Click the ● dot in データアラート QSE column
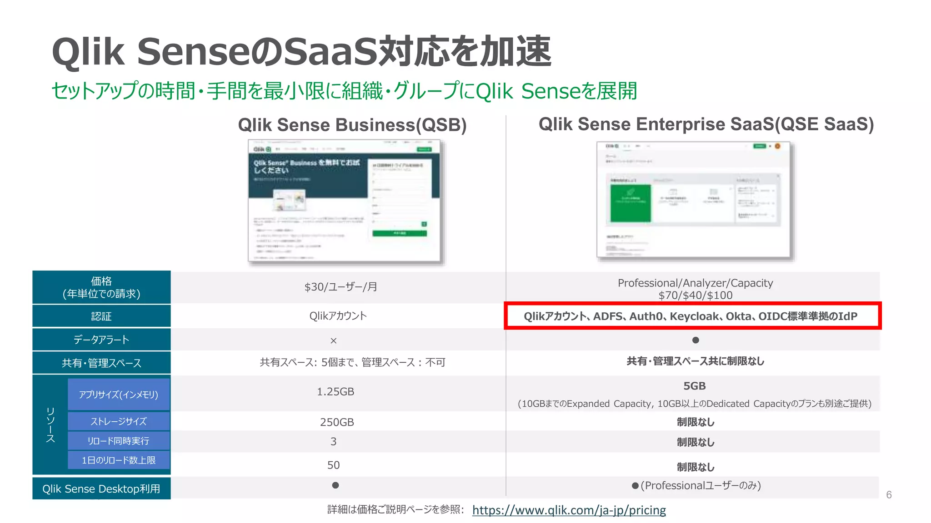This screenshot has height=523, width=931. coord(696,340)
